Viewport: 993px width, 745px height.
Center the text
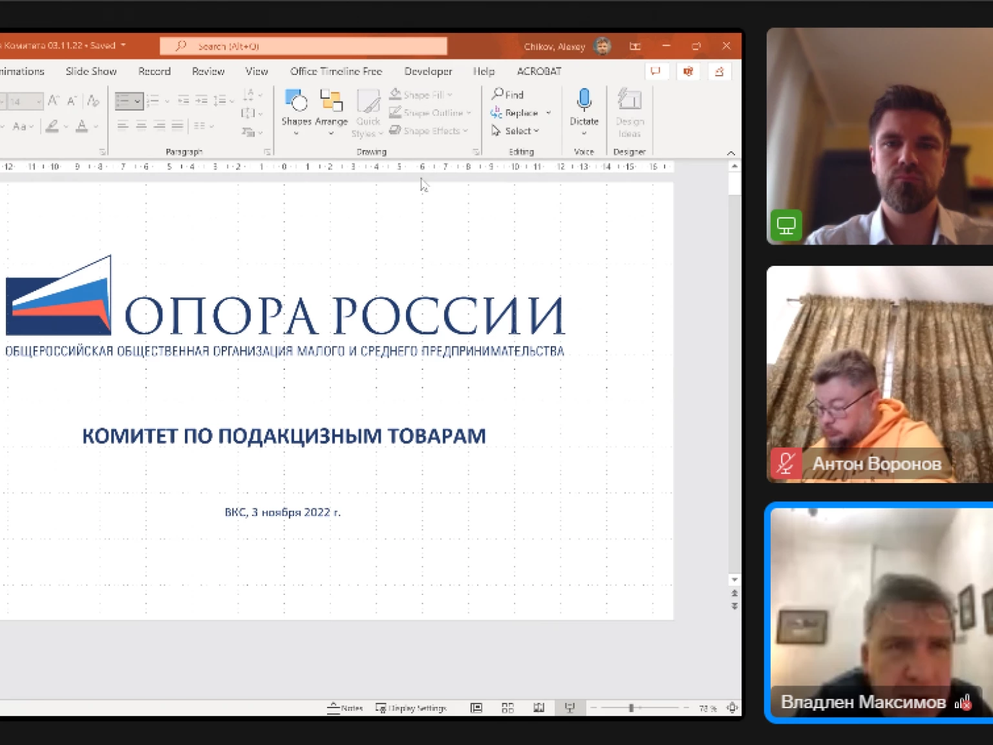pyautogui.click(x=141, y=125)
